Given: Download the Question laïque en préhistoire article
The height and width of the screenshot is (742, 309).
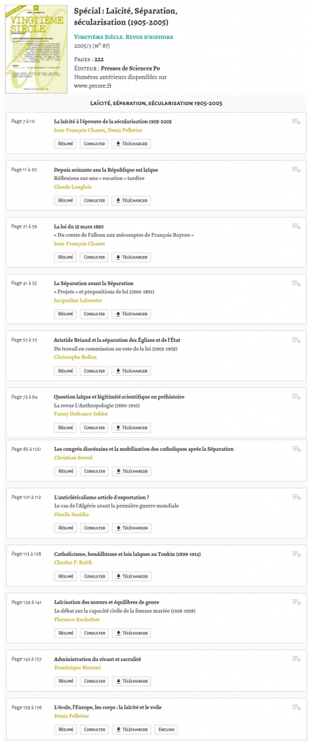Looking at the screenshot, I should [131, 428].
